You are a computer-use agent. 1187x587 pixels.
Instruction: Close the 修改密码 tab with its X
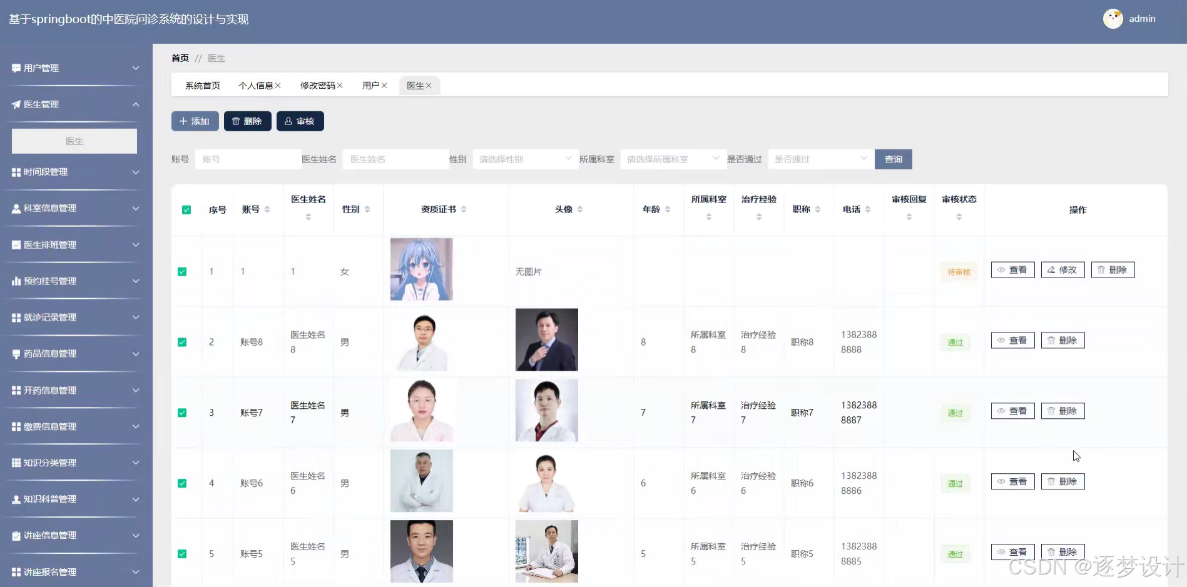click(340, 86)
